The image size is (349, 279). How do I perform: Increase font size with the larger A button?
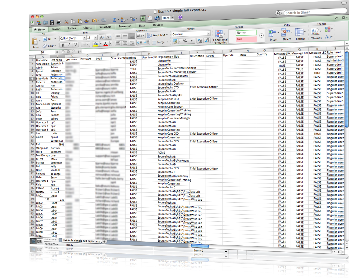click(x=102, y=37)
